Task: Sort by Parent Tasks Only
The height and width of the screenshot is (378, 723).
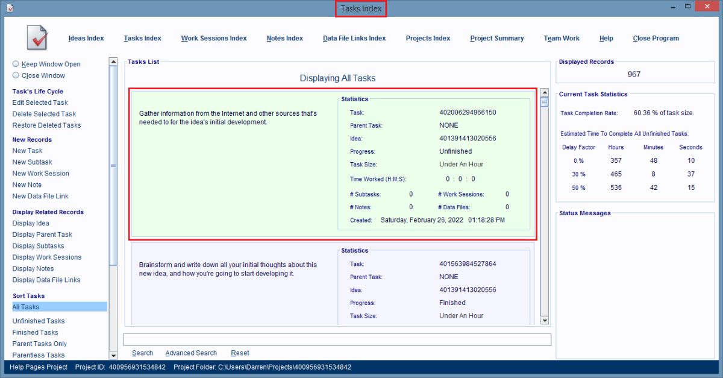Action: pos(40,344)
